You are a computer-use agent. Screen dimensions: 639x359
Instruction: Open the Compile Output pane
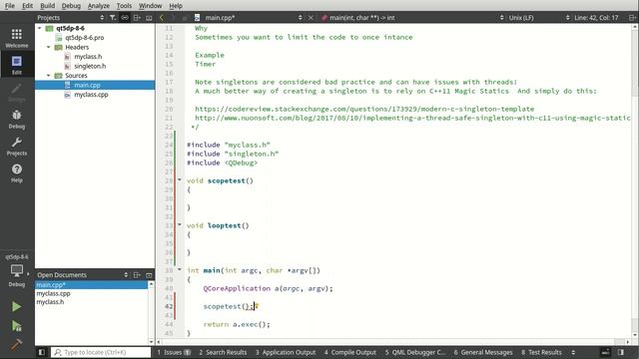point(350,352)
